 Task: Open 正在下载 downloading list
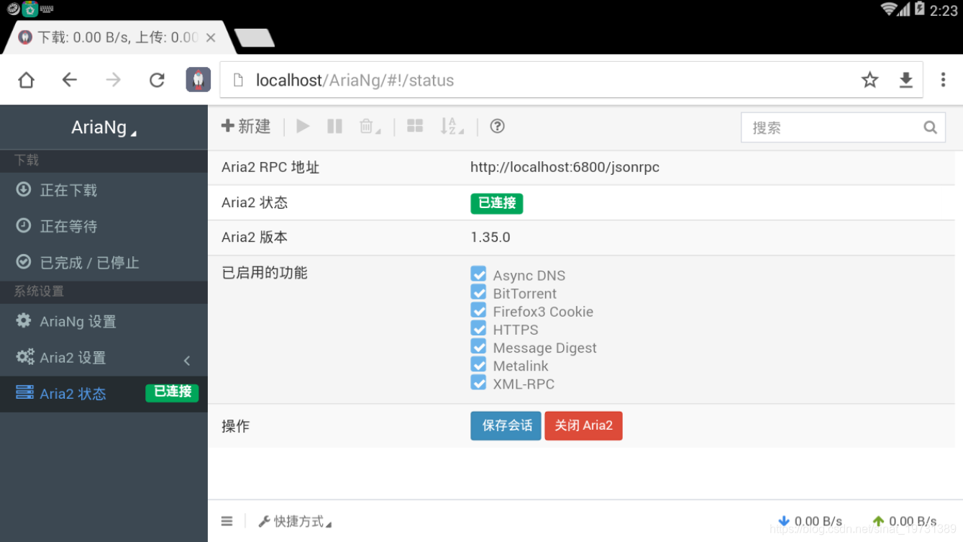point(104,190)
